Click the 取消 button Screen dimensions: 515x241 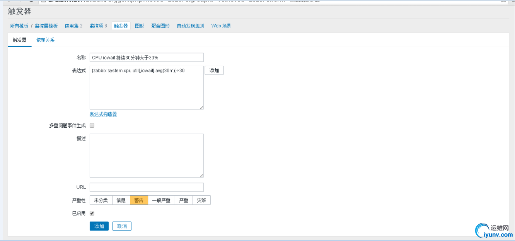tap(122, 226)
